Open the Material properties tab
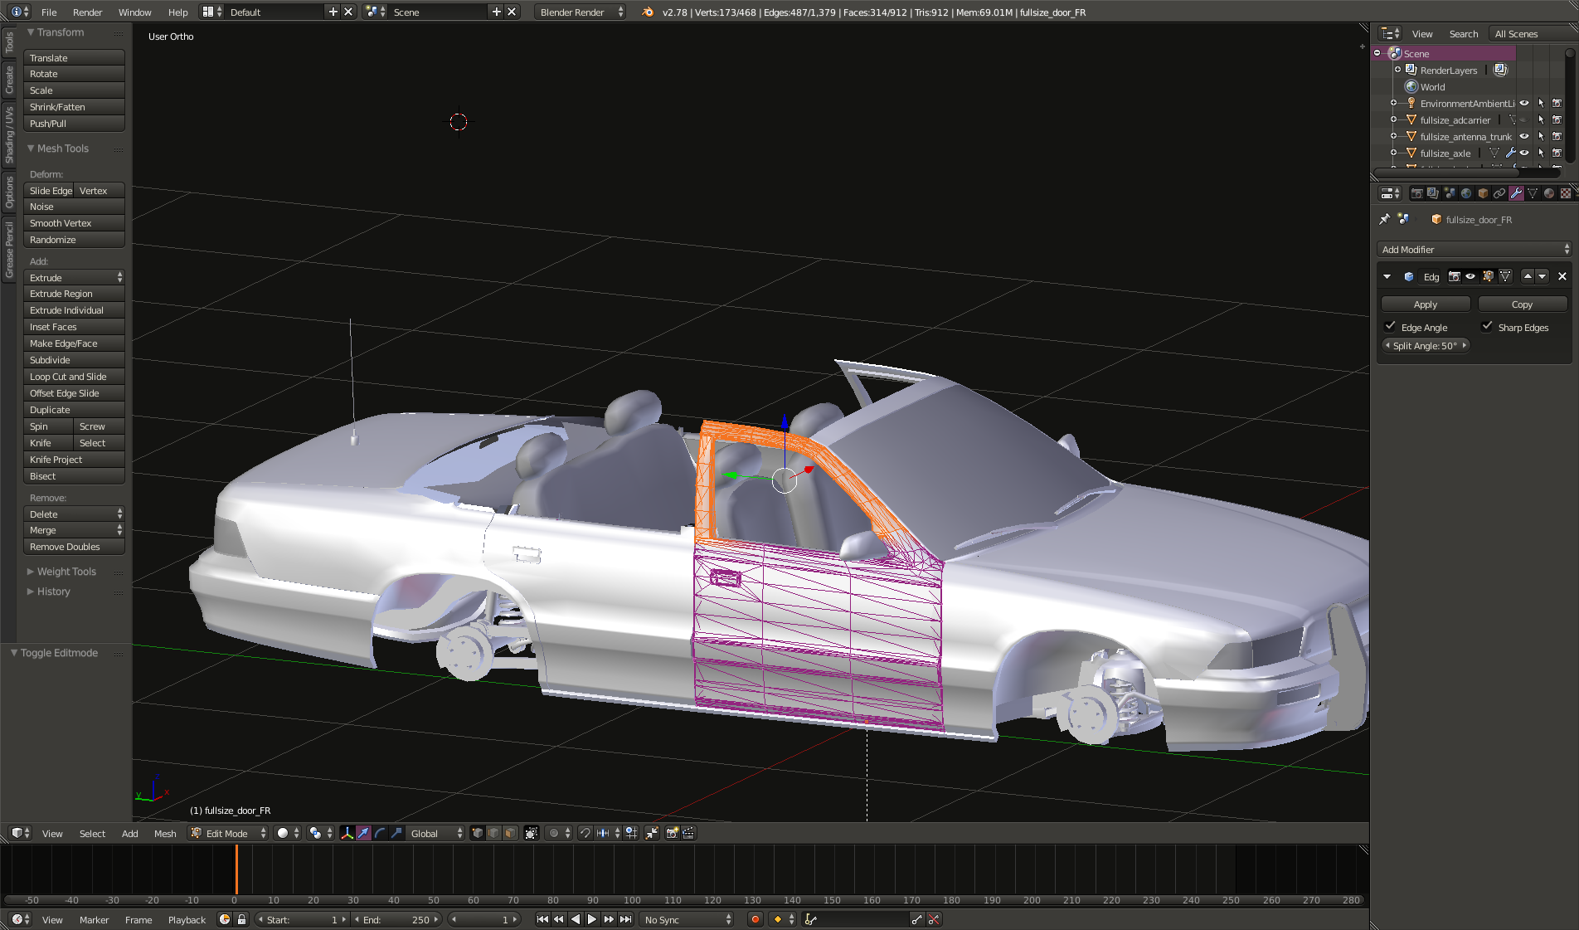Screen dimensions: 1579x930 tap(1548, 193)
